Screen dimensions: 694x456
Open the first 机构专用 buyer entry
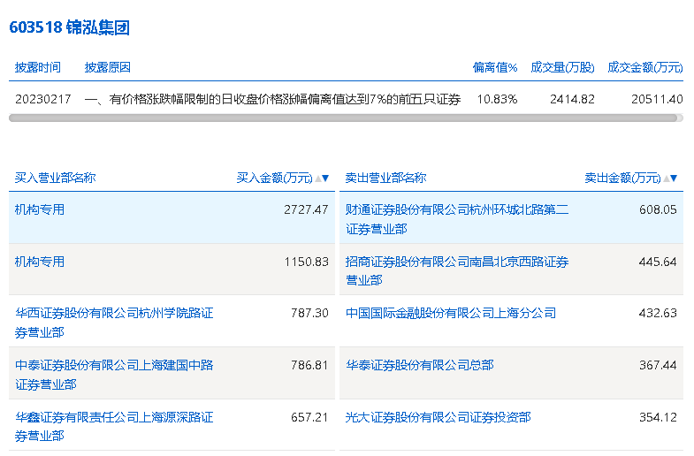click(40, 210)
